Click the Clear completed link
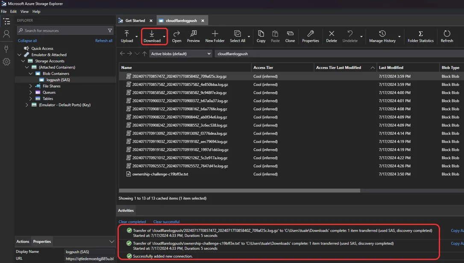 point(132,222)
